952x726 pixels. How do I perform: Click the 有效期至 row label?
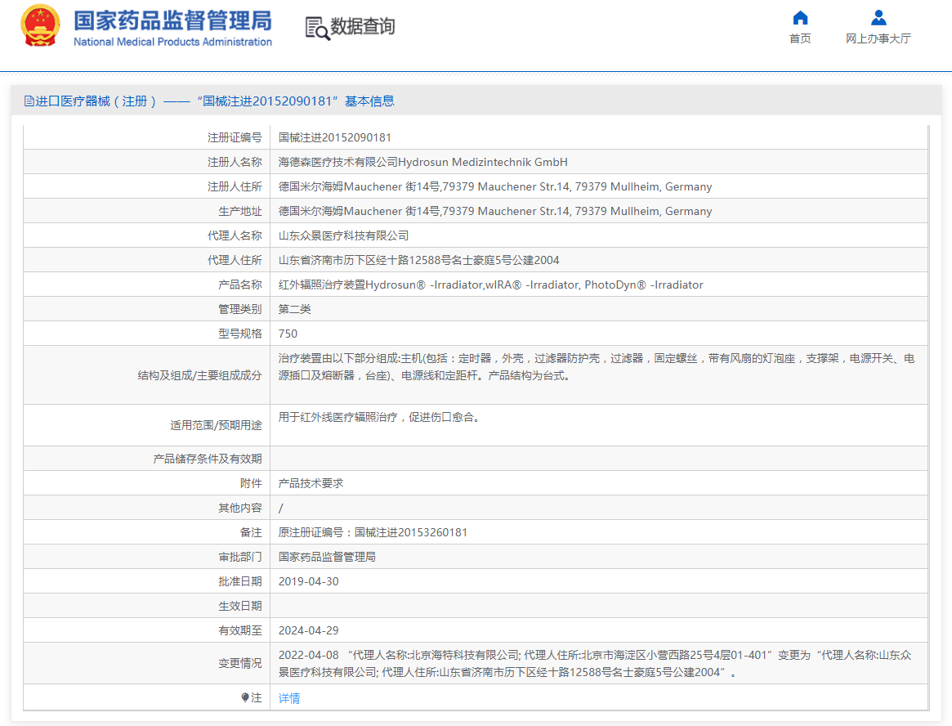pos(240,630)
